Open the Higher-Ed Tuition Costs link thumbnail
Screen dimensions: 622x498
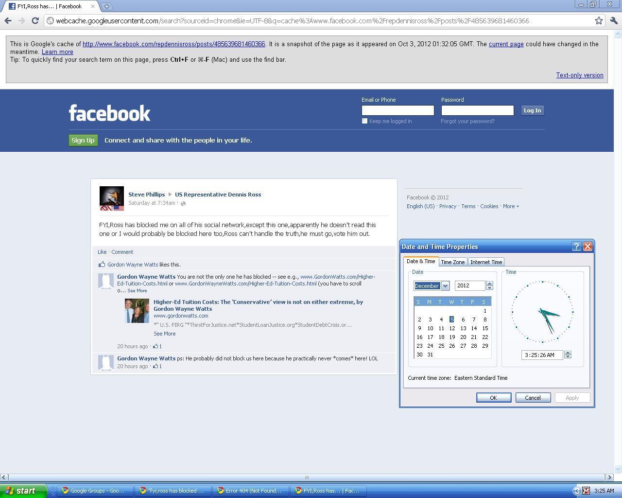click(137, 311)
